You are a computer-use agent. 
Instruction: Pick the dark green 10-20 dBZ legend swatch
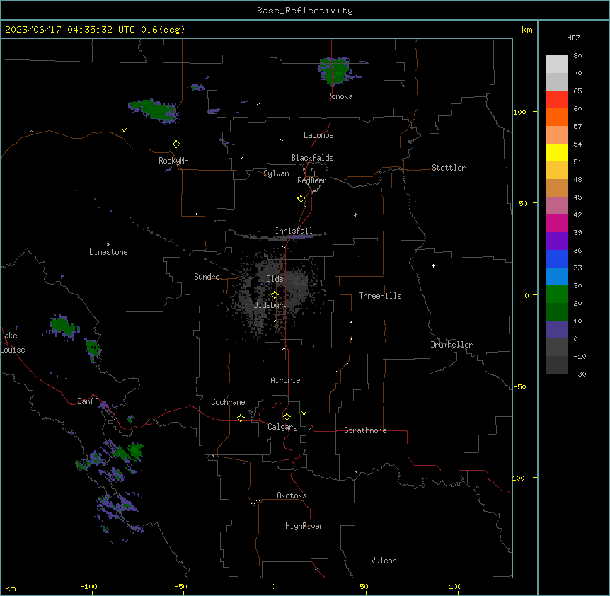556,312
